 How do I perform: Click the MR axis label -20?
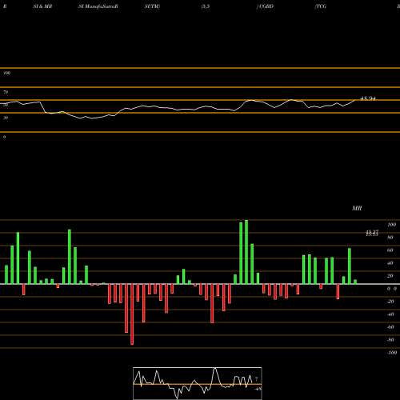coord(390,302)
